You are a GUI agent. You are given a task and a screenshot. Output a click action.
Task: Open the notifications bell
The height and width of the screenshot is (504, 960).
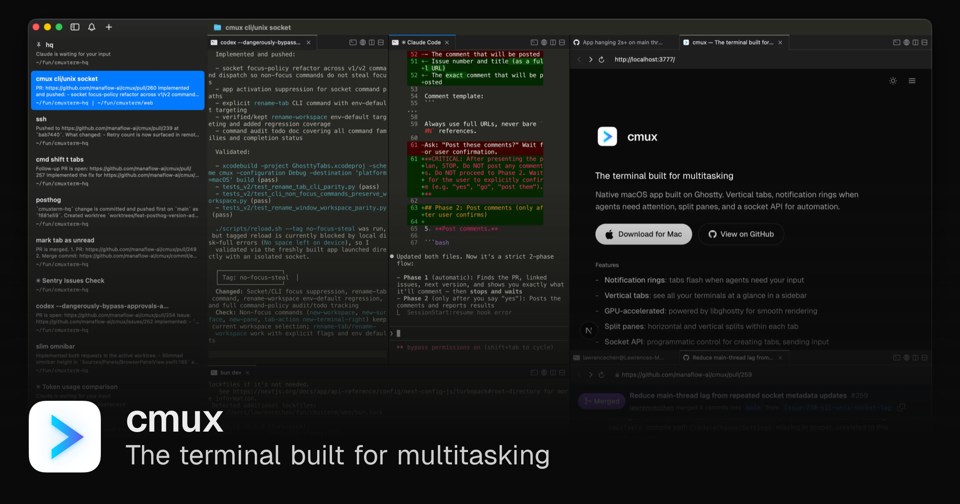(x=92, y=27)
